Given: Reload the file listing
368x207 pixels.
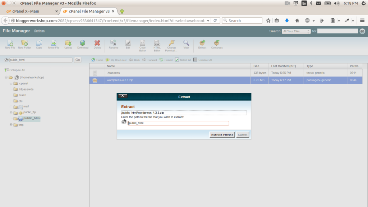Looking at the screenshot, I should [x=166, y=60].
